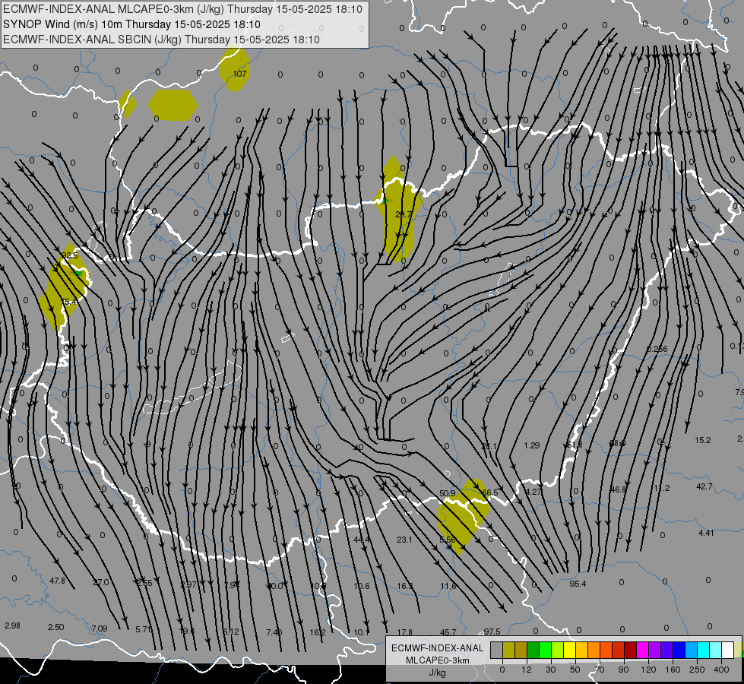Viewport: 744px width, 684px height.
Task: Click the map value 5.56
Action: (448, 540)
